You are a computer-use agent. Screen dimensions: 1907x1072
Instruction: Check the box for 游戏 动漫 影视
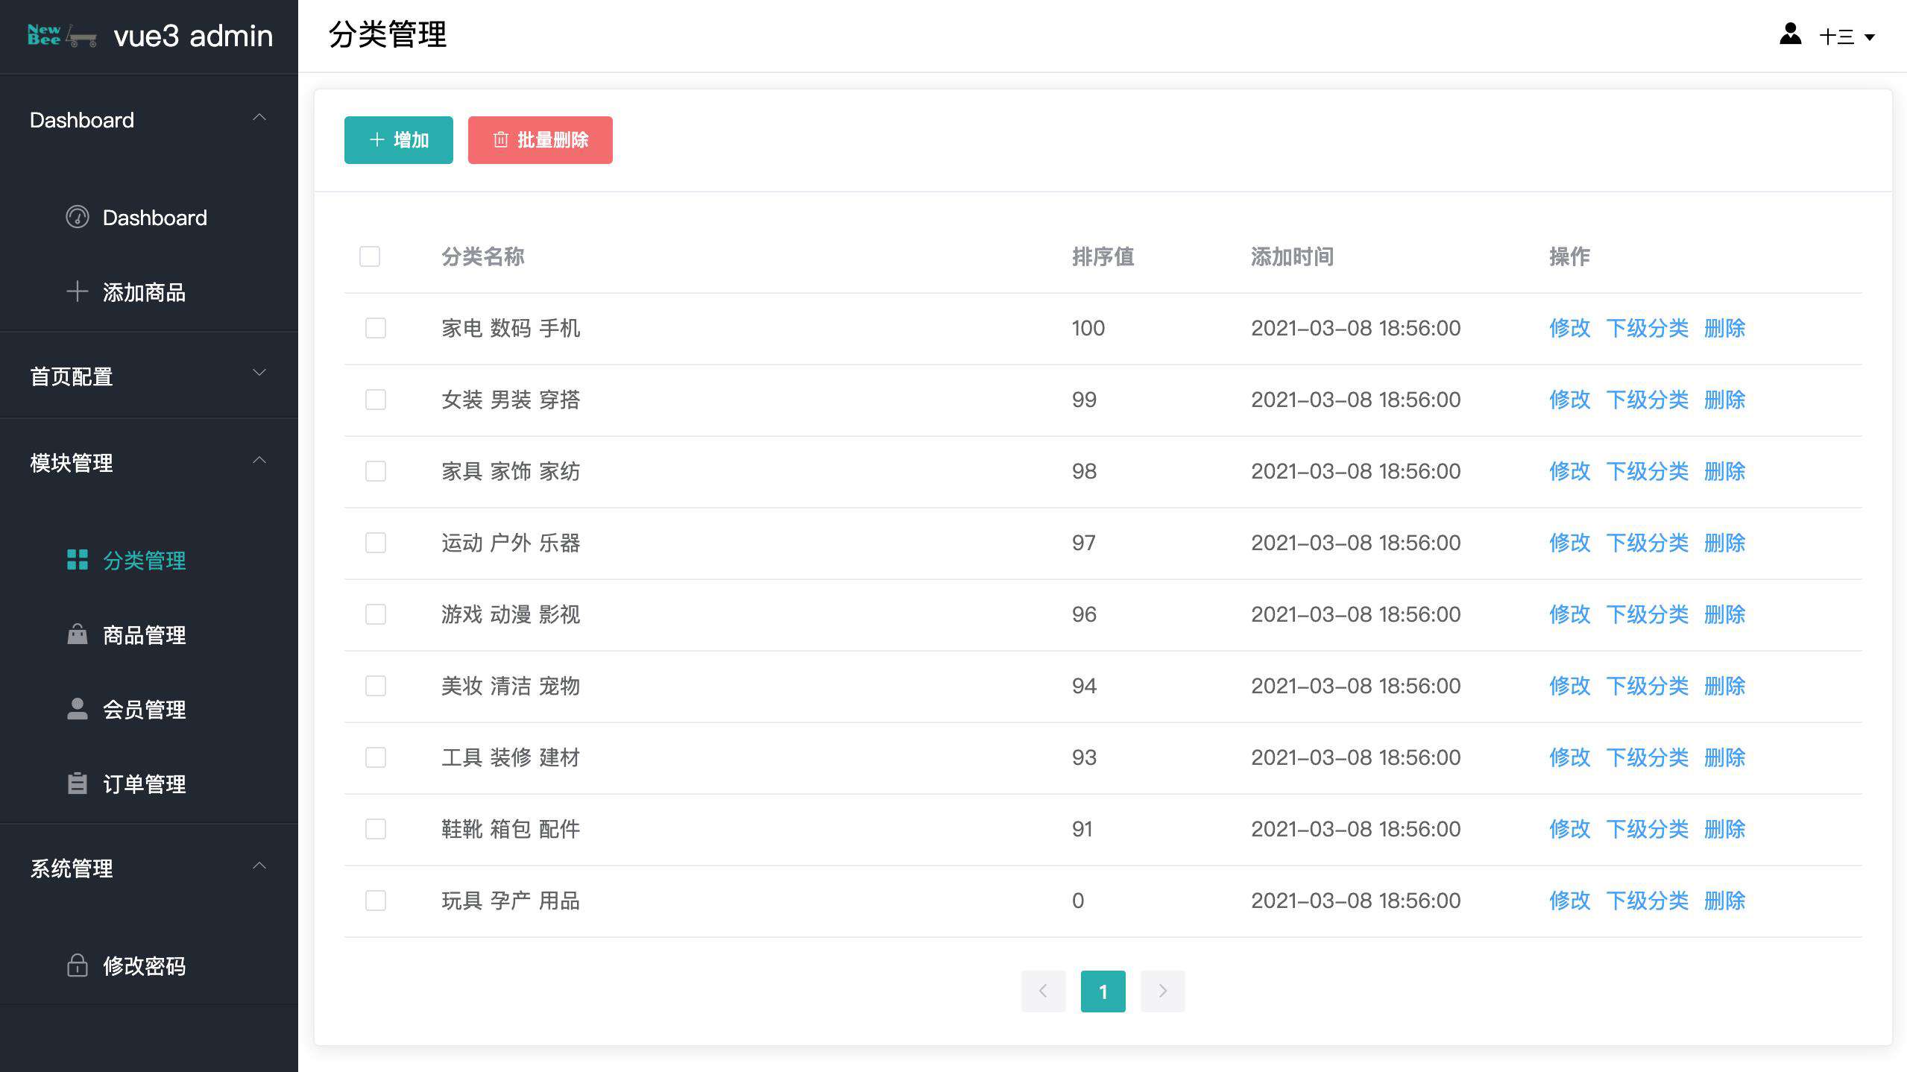click(376, 614)
